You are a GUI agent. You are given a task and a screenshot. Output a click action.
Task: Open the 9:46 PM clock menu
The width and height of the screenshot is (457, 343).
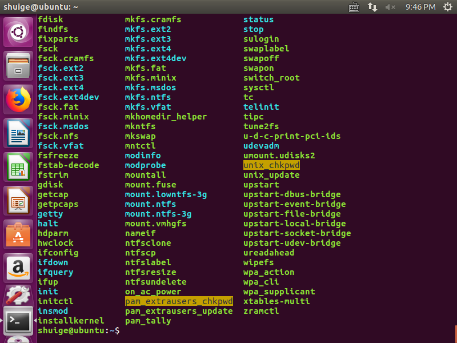click(420, 7)
